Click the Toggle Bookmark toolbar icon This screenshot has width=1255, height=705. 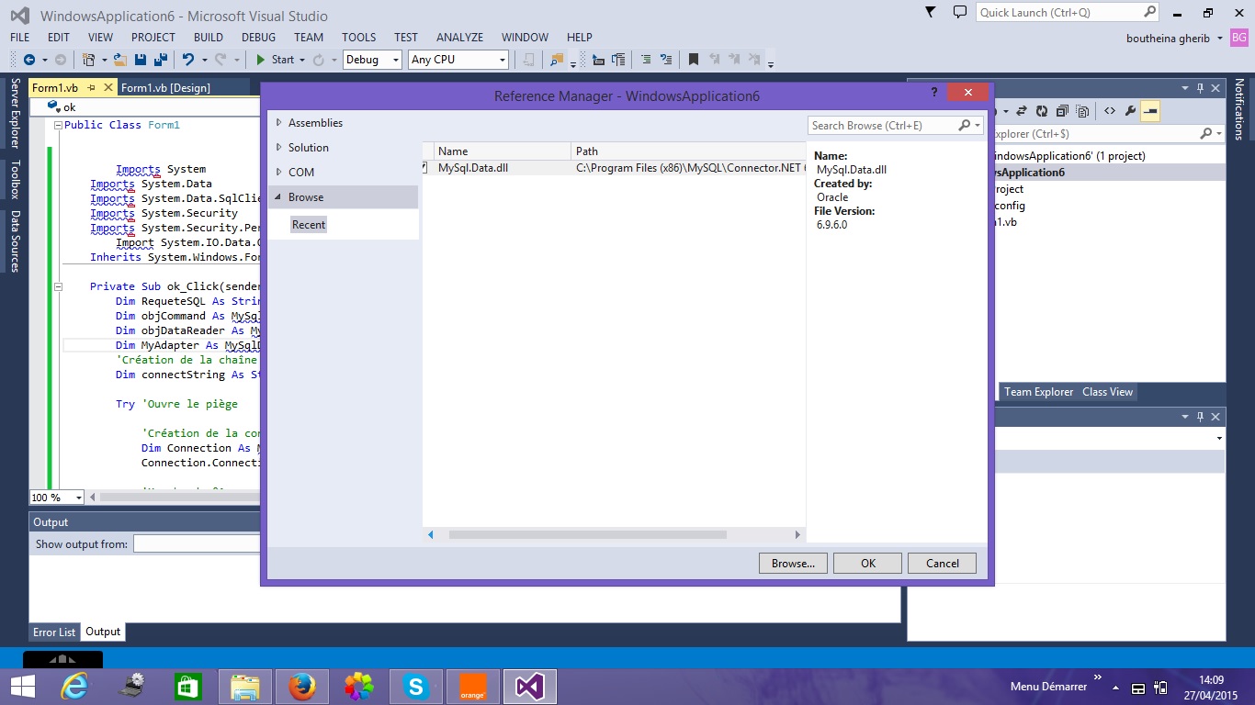tap(694, 60)
